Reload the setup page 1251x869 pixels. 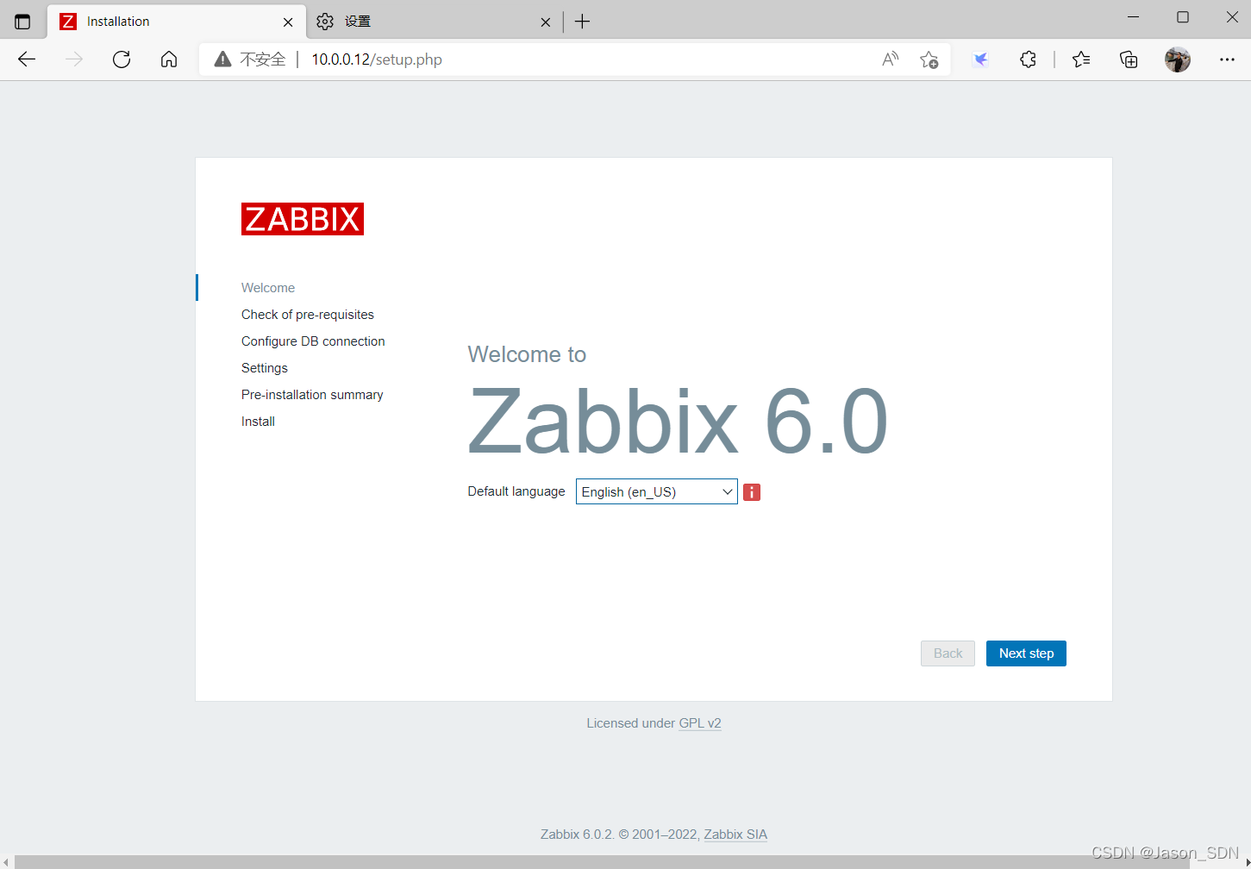[x=122, y=59]
